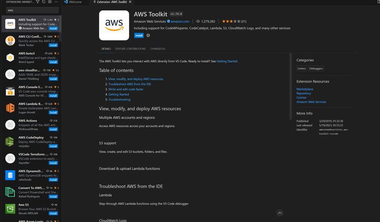
Task: Open the Extensions panel more actions menu
Action: pyautogui.click(x=56, y=2)
